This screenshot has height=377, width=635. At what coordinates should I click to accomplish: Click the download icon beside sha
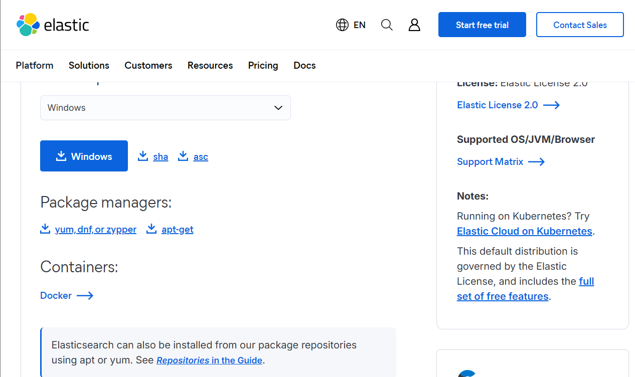pyautogui.click(x=143, y=156)
